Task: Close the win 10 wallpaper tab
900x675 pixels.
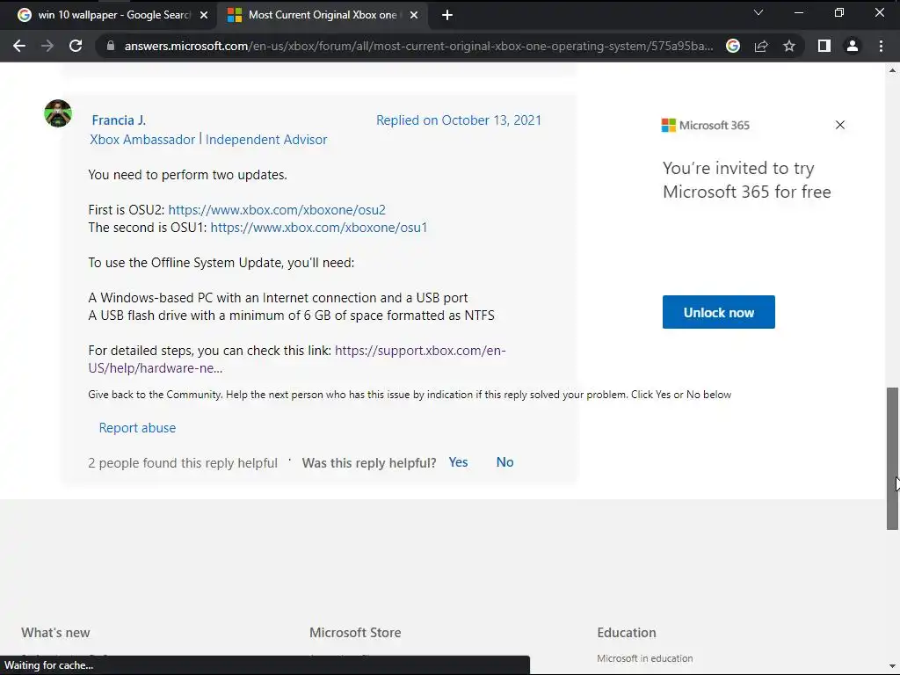Action: (204, 16)
